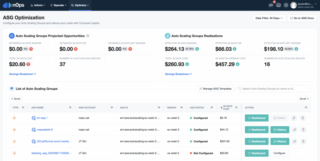
Task: Open the settings gear icon
Action: pos(286,5)
